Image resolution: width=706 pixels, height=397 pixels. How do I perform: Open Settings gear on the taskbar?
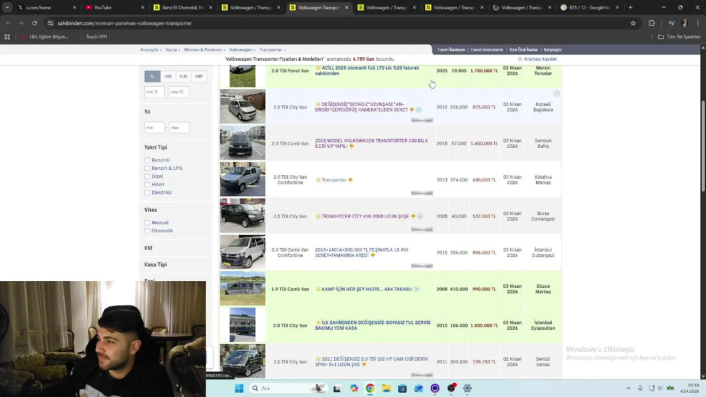467,388
